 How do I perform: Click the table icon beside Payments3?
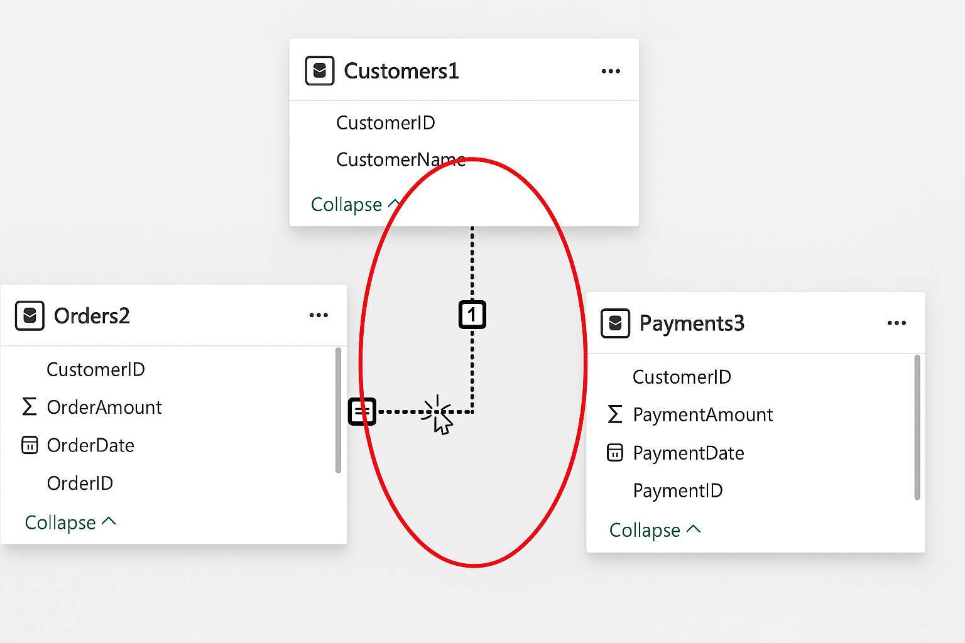click(615, 323)
